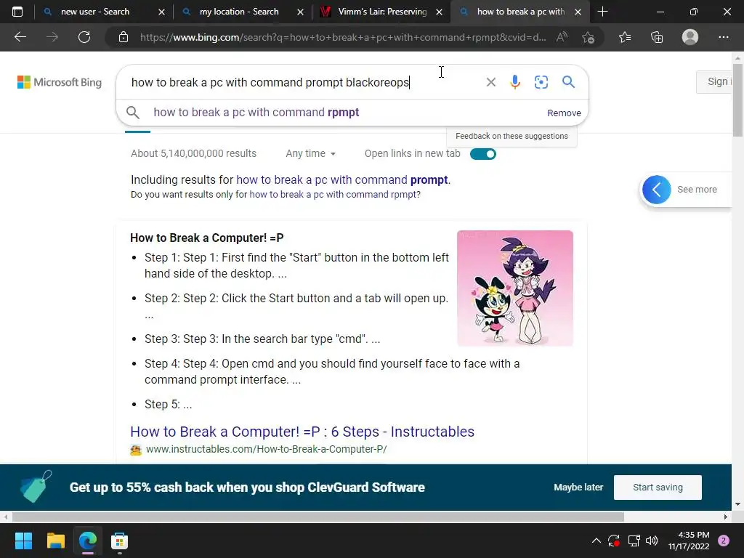
Task: Click the scroll down arrow on vertical scrollbar
Action: coord(738,504)
